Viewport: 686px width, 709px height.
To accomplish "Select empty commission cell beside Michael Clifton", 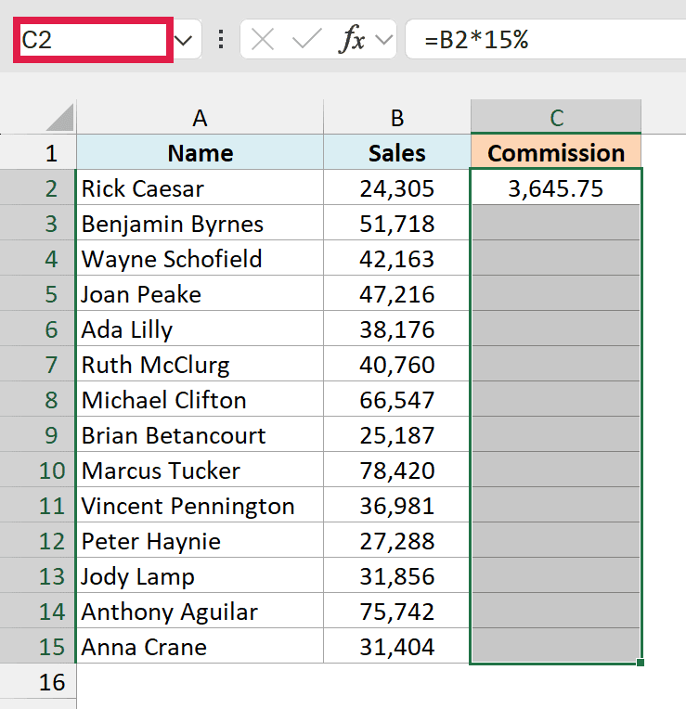I will click(556, 400).
